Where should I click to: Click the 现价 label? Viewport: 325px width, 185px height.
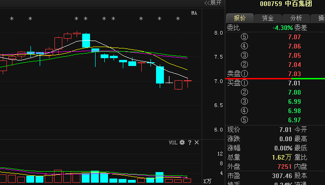(x=234, y=130)
